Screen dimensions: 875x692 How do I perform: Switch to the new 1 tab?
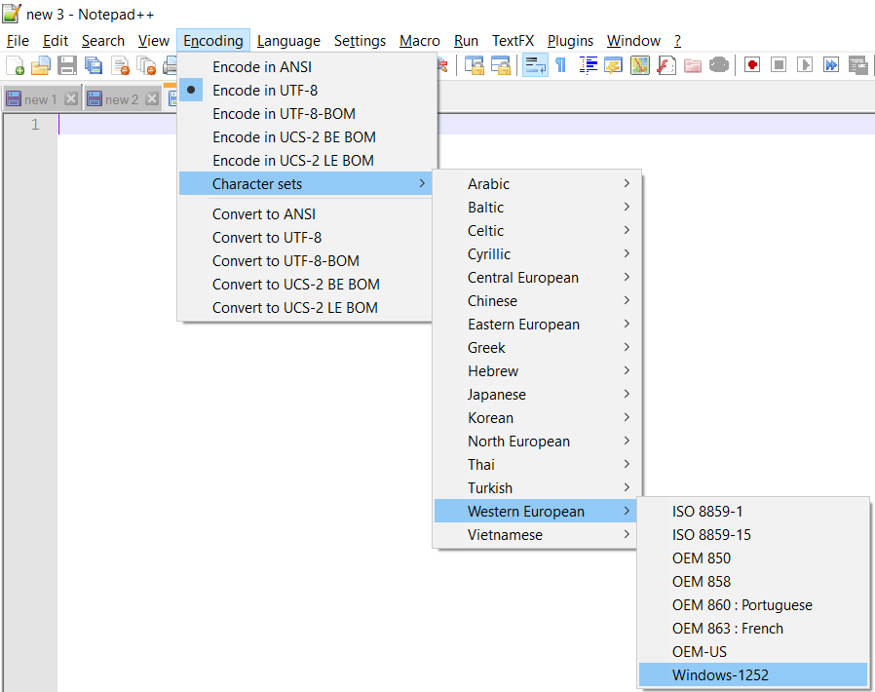coord(42,99)
